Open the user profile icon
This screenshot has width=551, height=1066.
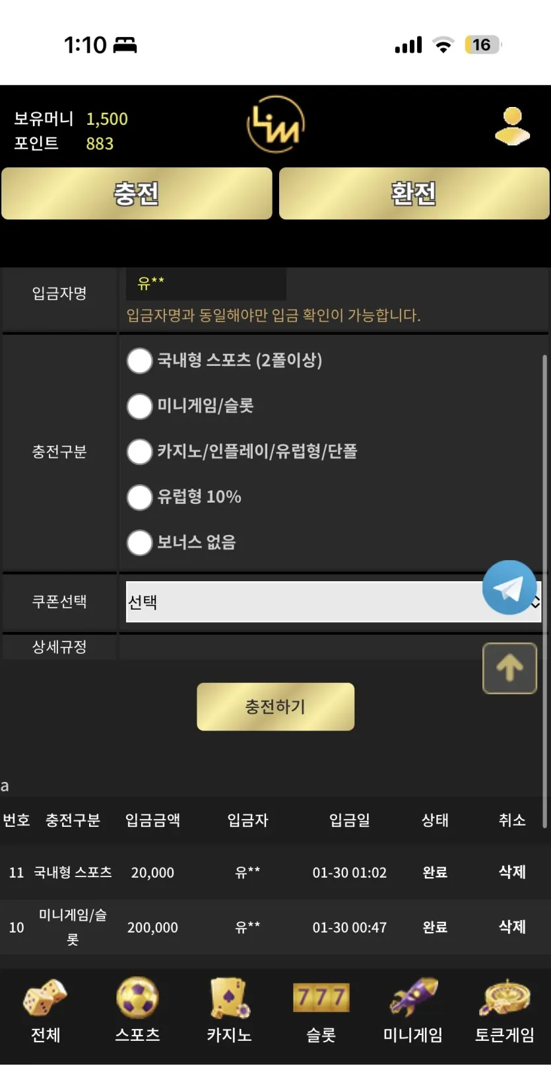(513, 126)
